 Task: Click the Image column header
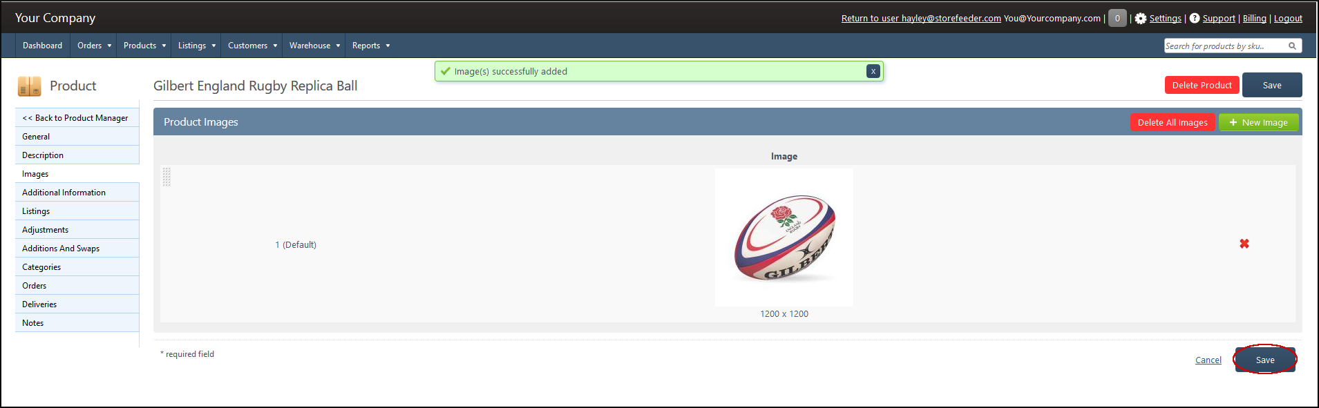784,157
